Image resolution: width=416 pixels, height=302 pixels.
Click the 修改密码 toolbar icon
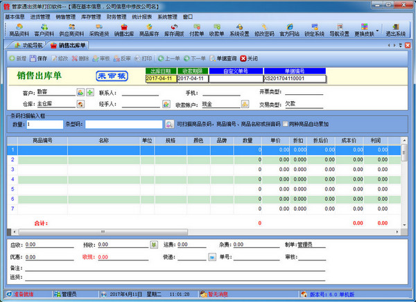click(x=266, y=28)
